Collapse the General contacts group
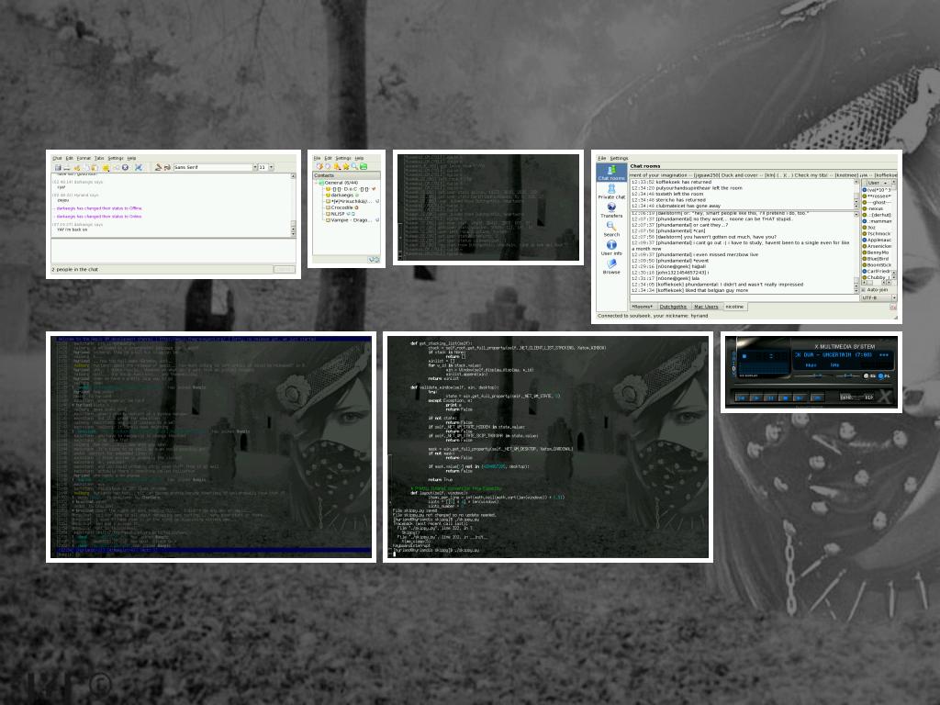Image resolution: width=940 pixels, height=705 pixels. tap(316, 183)
